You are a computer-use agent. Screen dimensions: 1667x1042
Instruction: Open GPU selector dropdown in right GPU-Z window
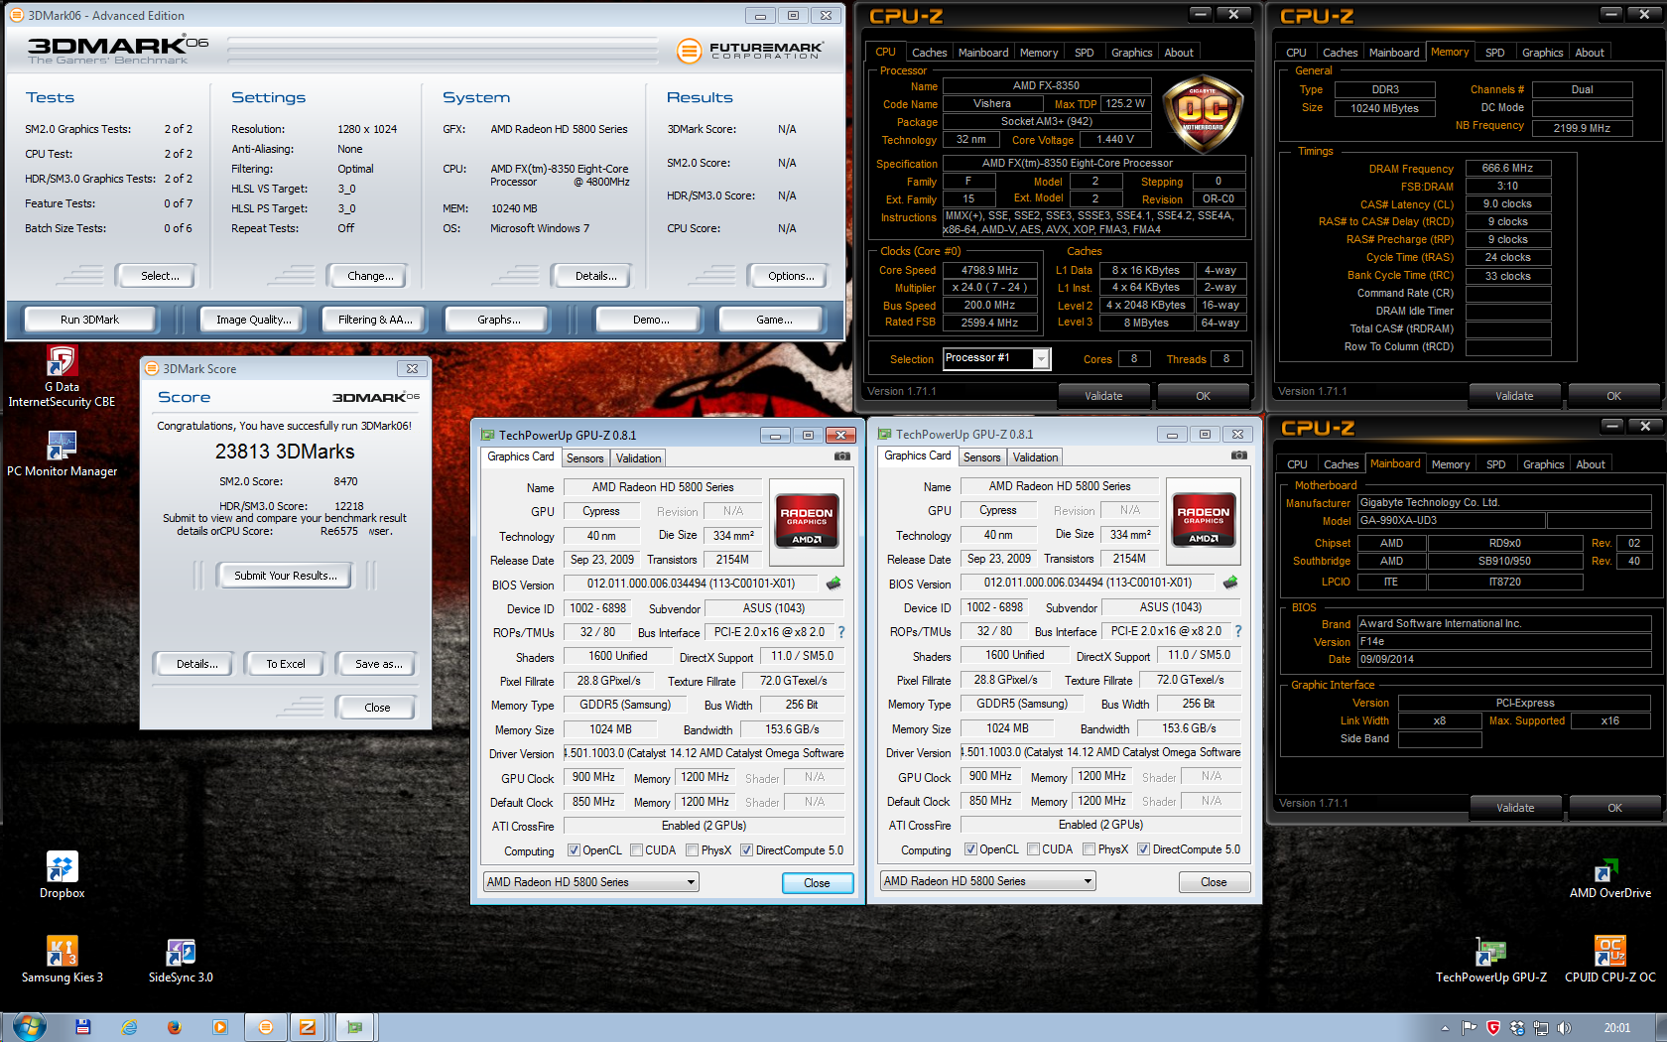tap(987, 881)
